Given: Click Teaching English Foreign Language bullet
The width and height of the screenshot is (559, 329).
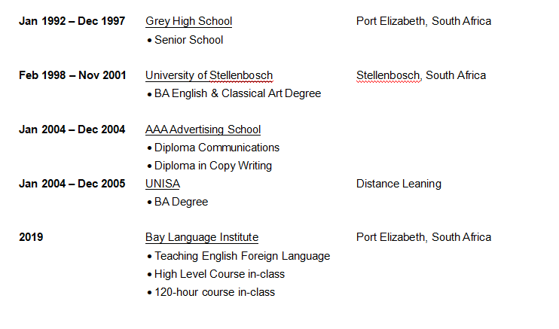Looking at the screenshot, I should (242, 256).
